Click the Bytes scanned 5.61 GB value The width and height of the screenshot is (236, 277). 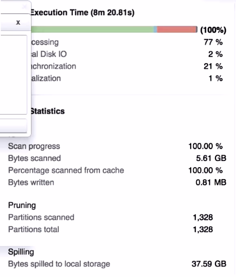tap(211, 158)
